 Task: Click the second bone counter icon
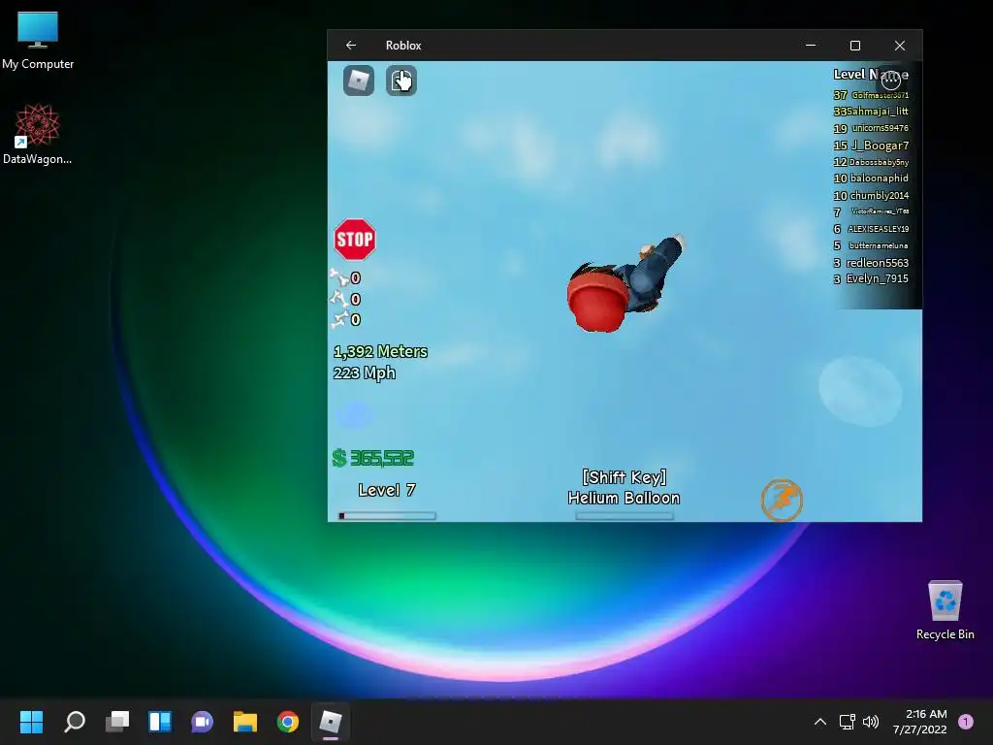[338, 299]
